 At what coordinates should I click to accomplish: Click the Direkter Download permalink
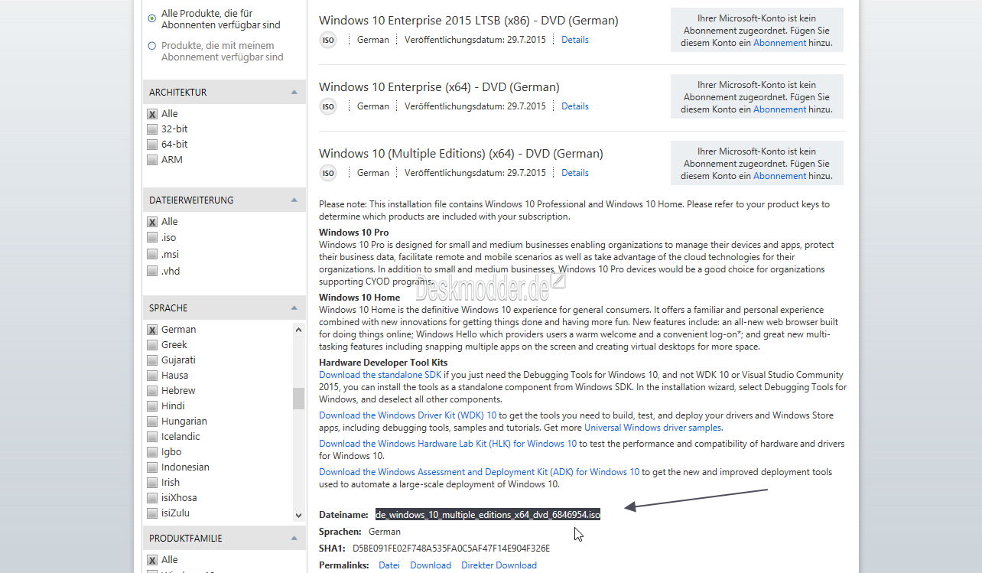coord(499,565)
